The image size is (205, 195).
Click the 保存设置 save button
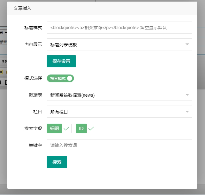(x=61, y=61)
